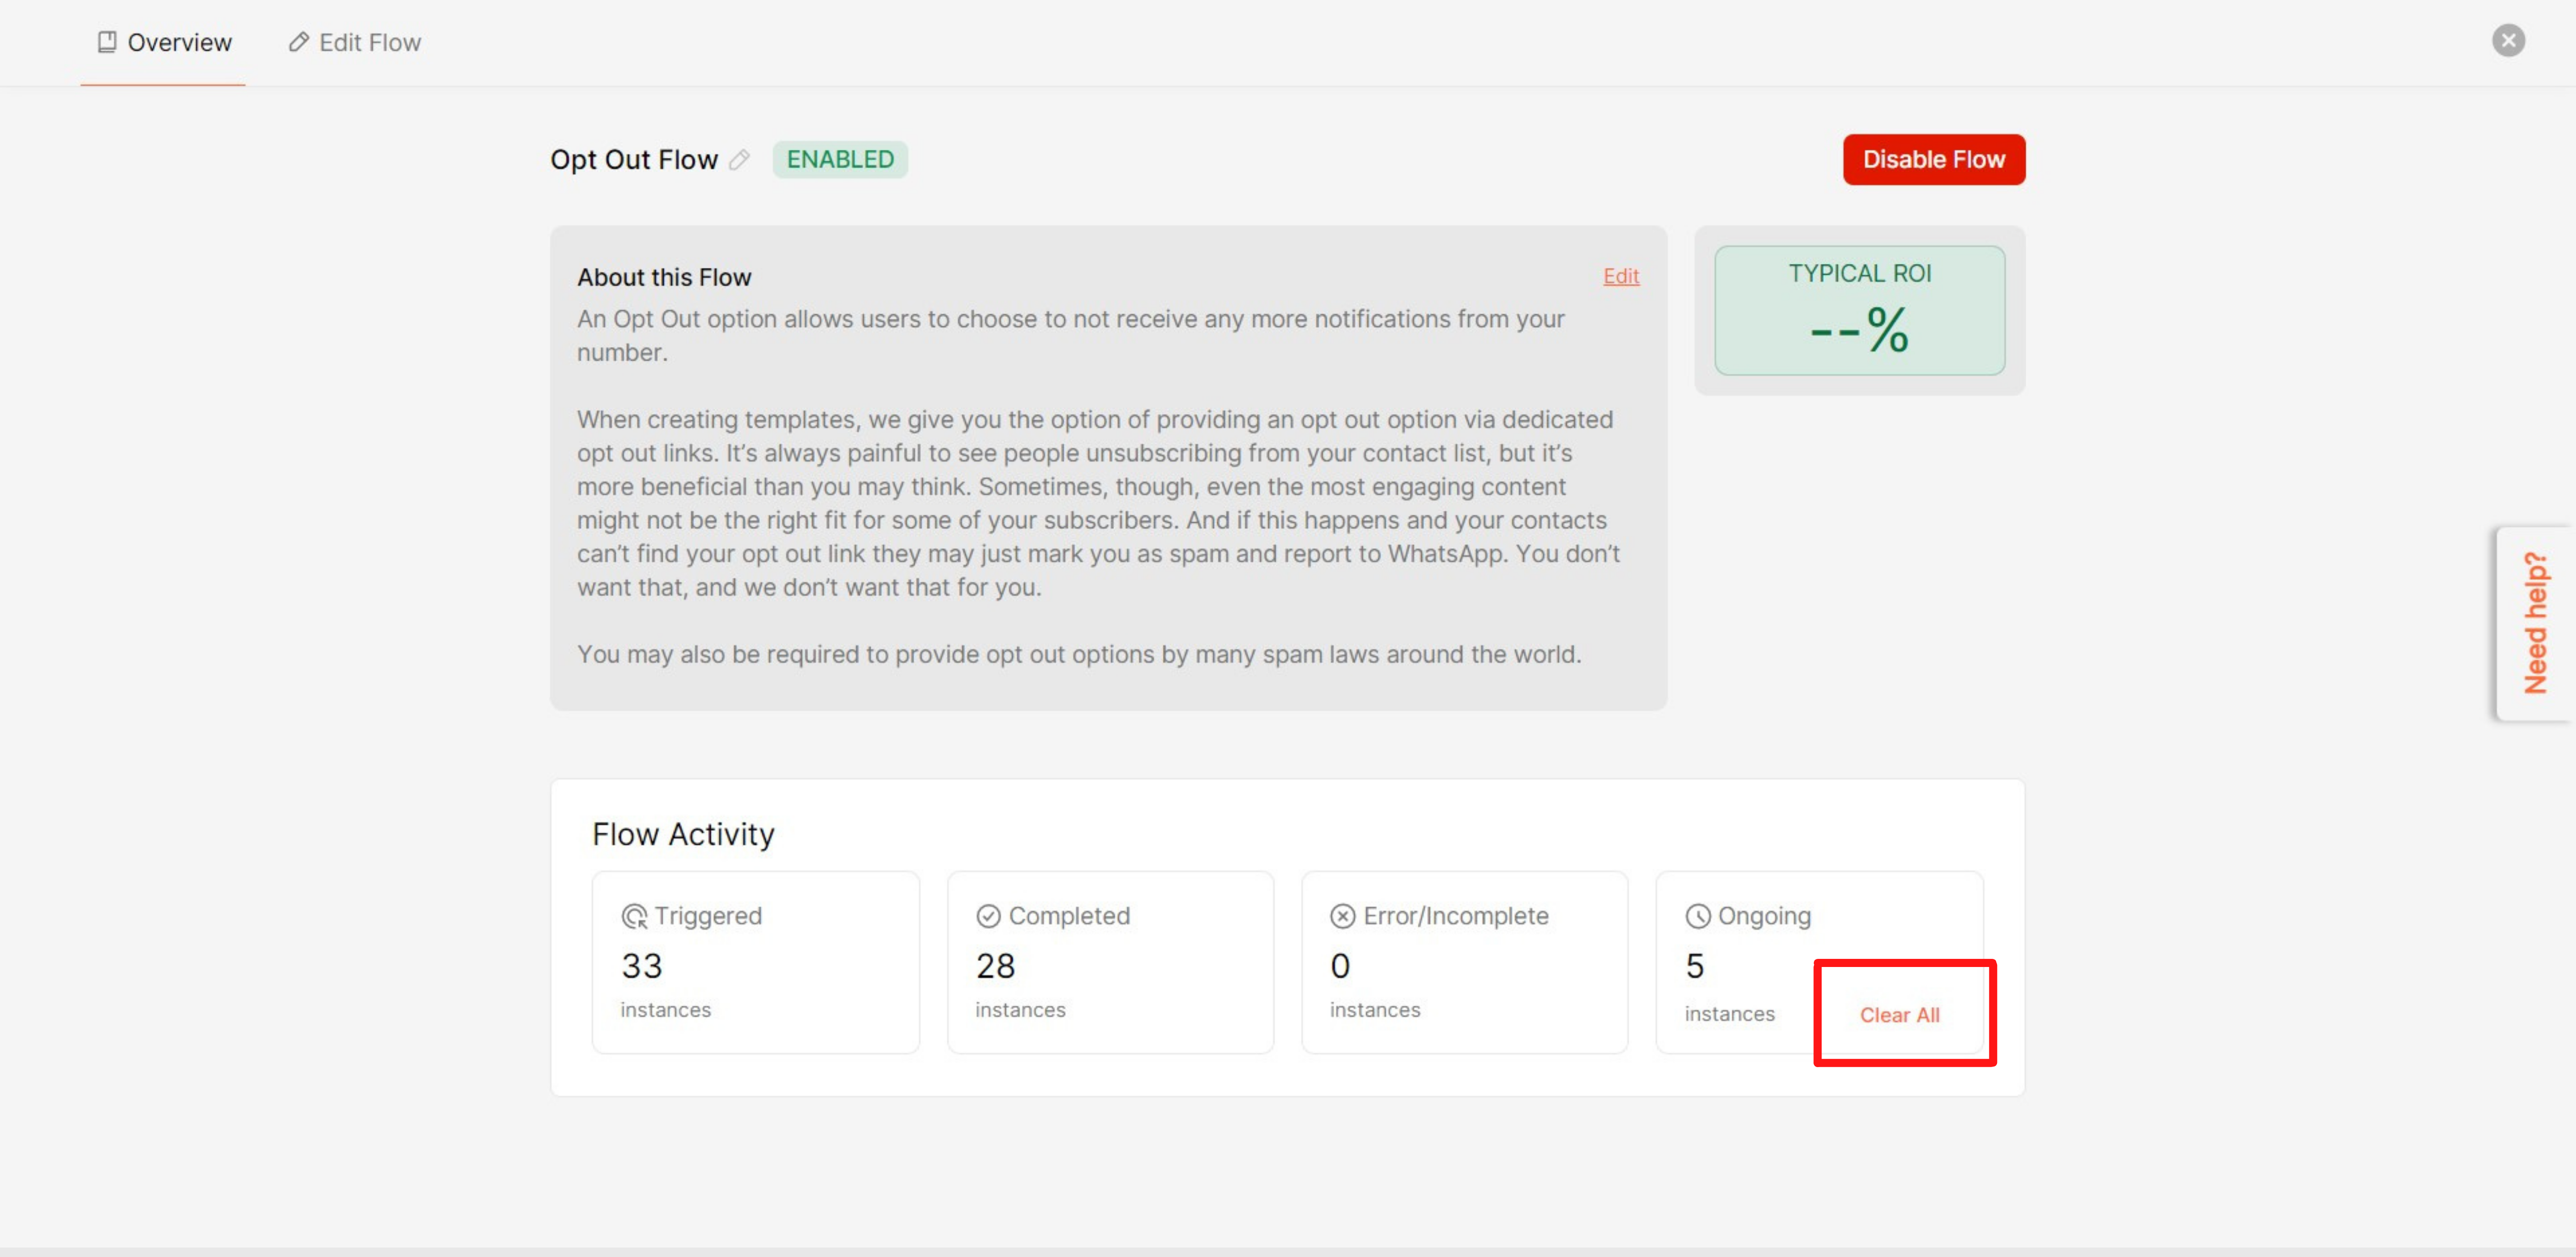This screenshot has width=2576, height=1257.
Task: Click the Error/Incomplete cross icon
Action: [1342, 916]
